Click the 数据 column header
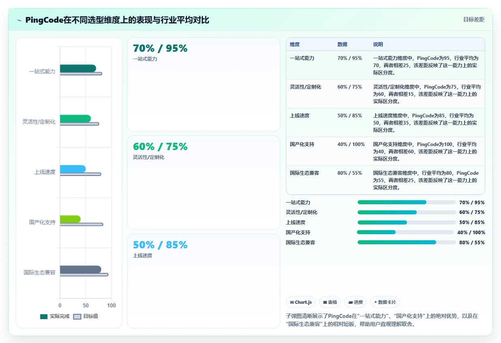 (342, 44)
